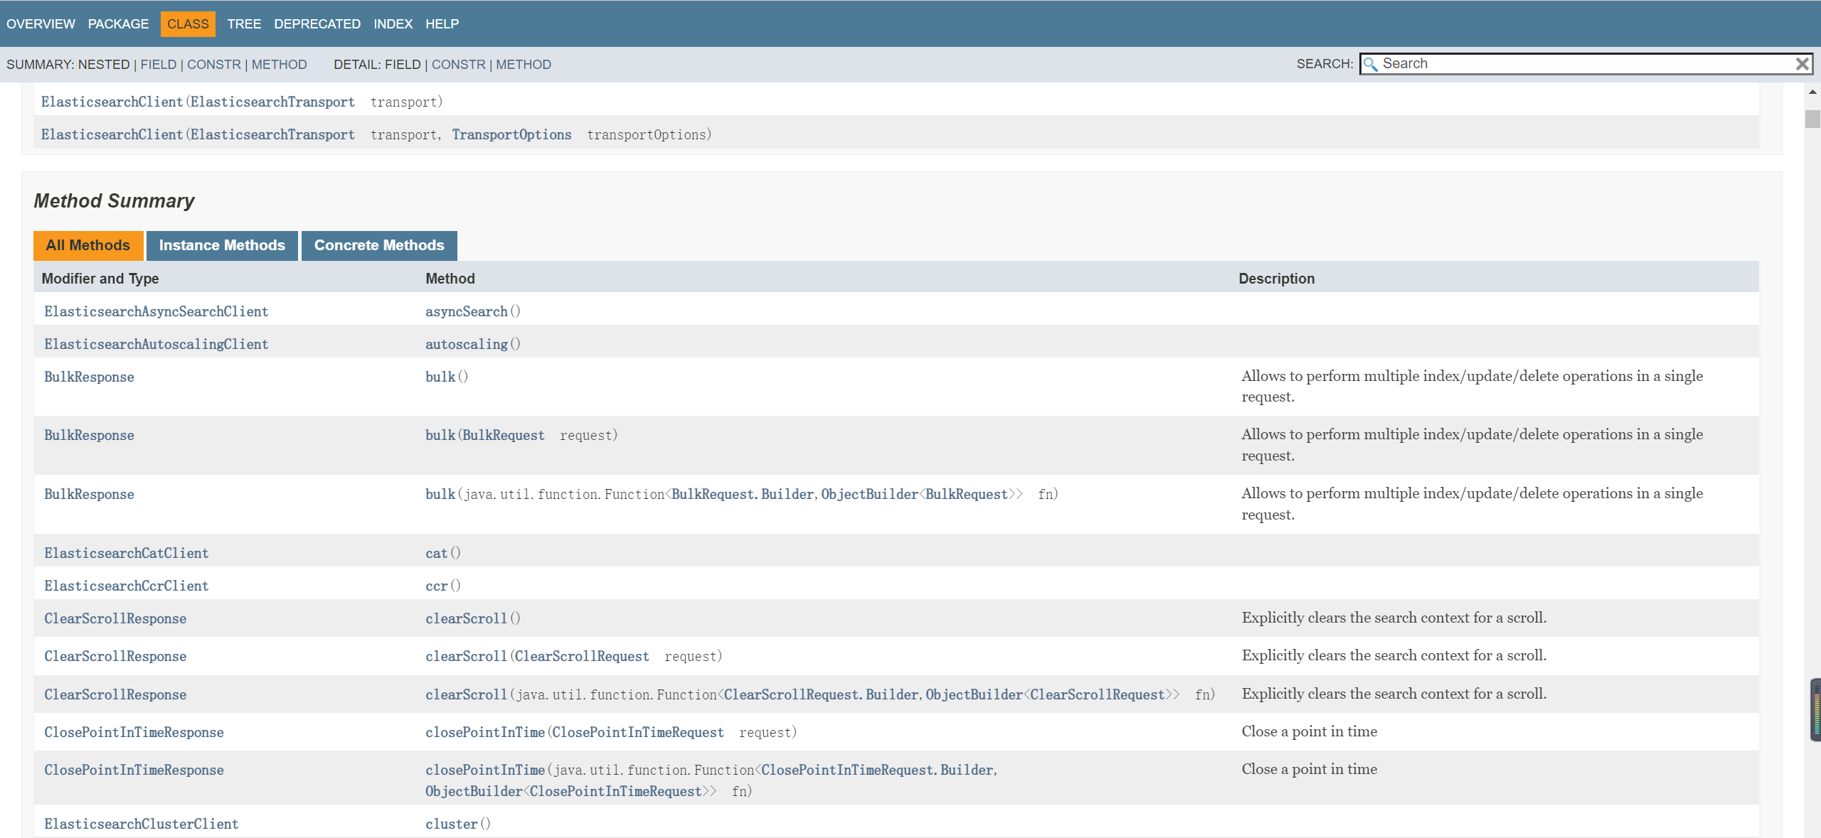Open ElasticsearchCatClient type link
This screenshot has width=1821, height=838.
[x=127, y=553]
